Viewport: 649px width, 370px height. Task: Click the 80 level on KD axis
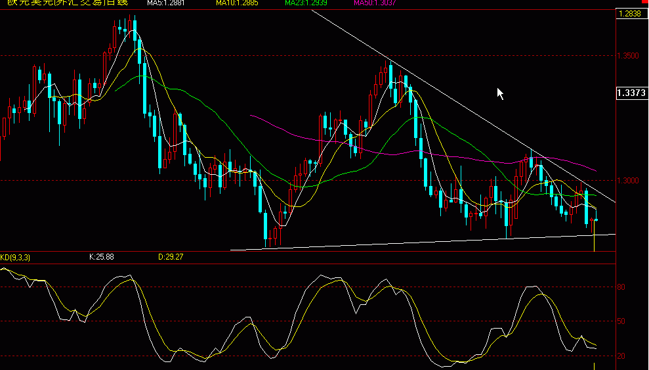pos(621,287)
